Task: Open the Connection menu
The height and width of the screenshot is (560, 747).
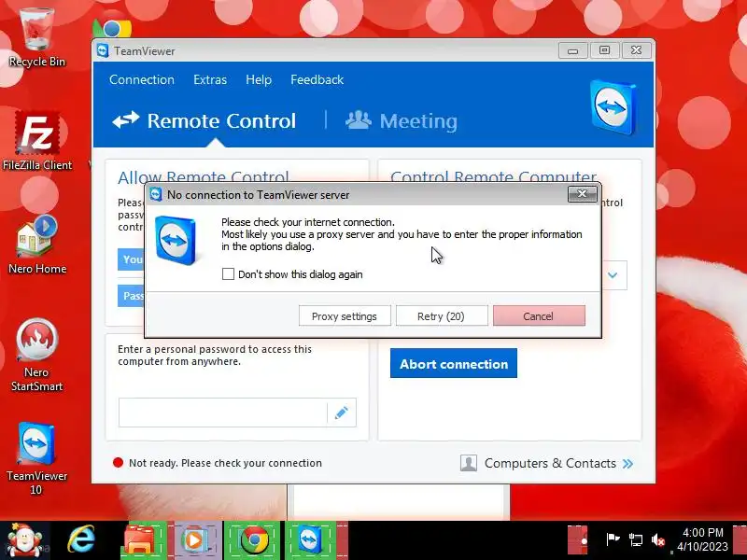Action: (142, 79)
